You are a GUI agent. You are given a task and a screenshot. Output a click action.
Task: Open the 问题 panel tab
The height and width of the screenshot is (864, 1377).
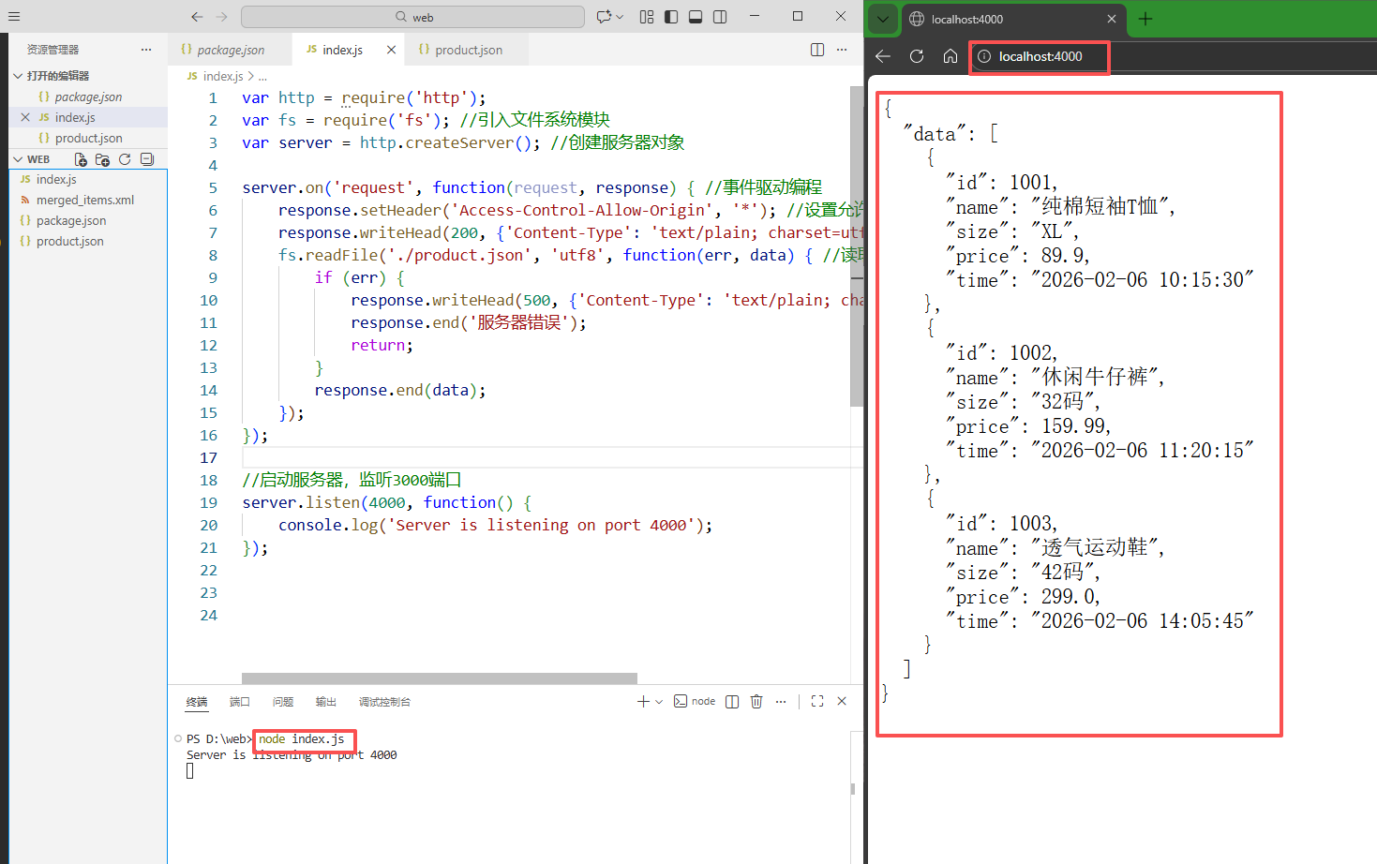coord(283,702)
